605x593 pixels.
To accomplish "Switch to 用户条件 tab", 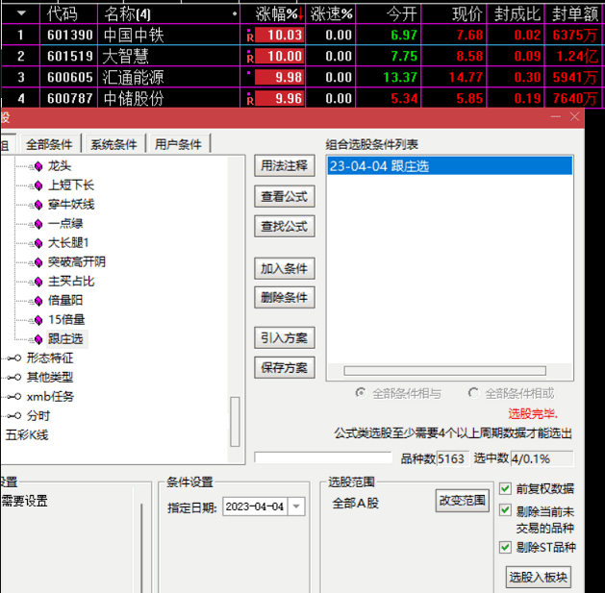I will [x=178, y=144].
